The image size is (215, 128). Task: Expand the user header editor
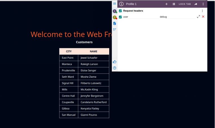point(198,17)
